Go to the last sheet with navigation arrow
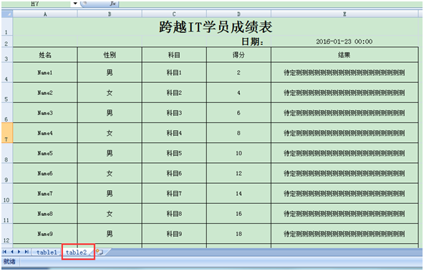Screen dimensions: 424x271 tap(26, 252)
